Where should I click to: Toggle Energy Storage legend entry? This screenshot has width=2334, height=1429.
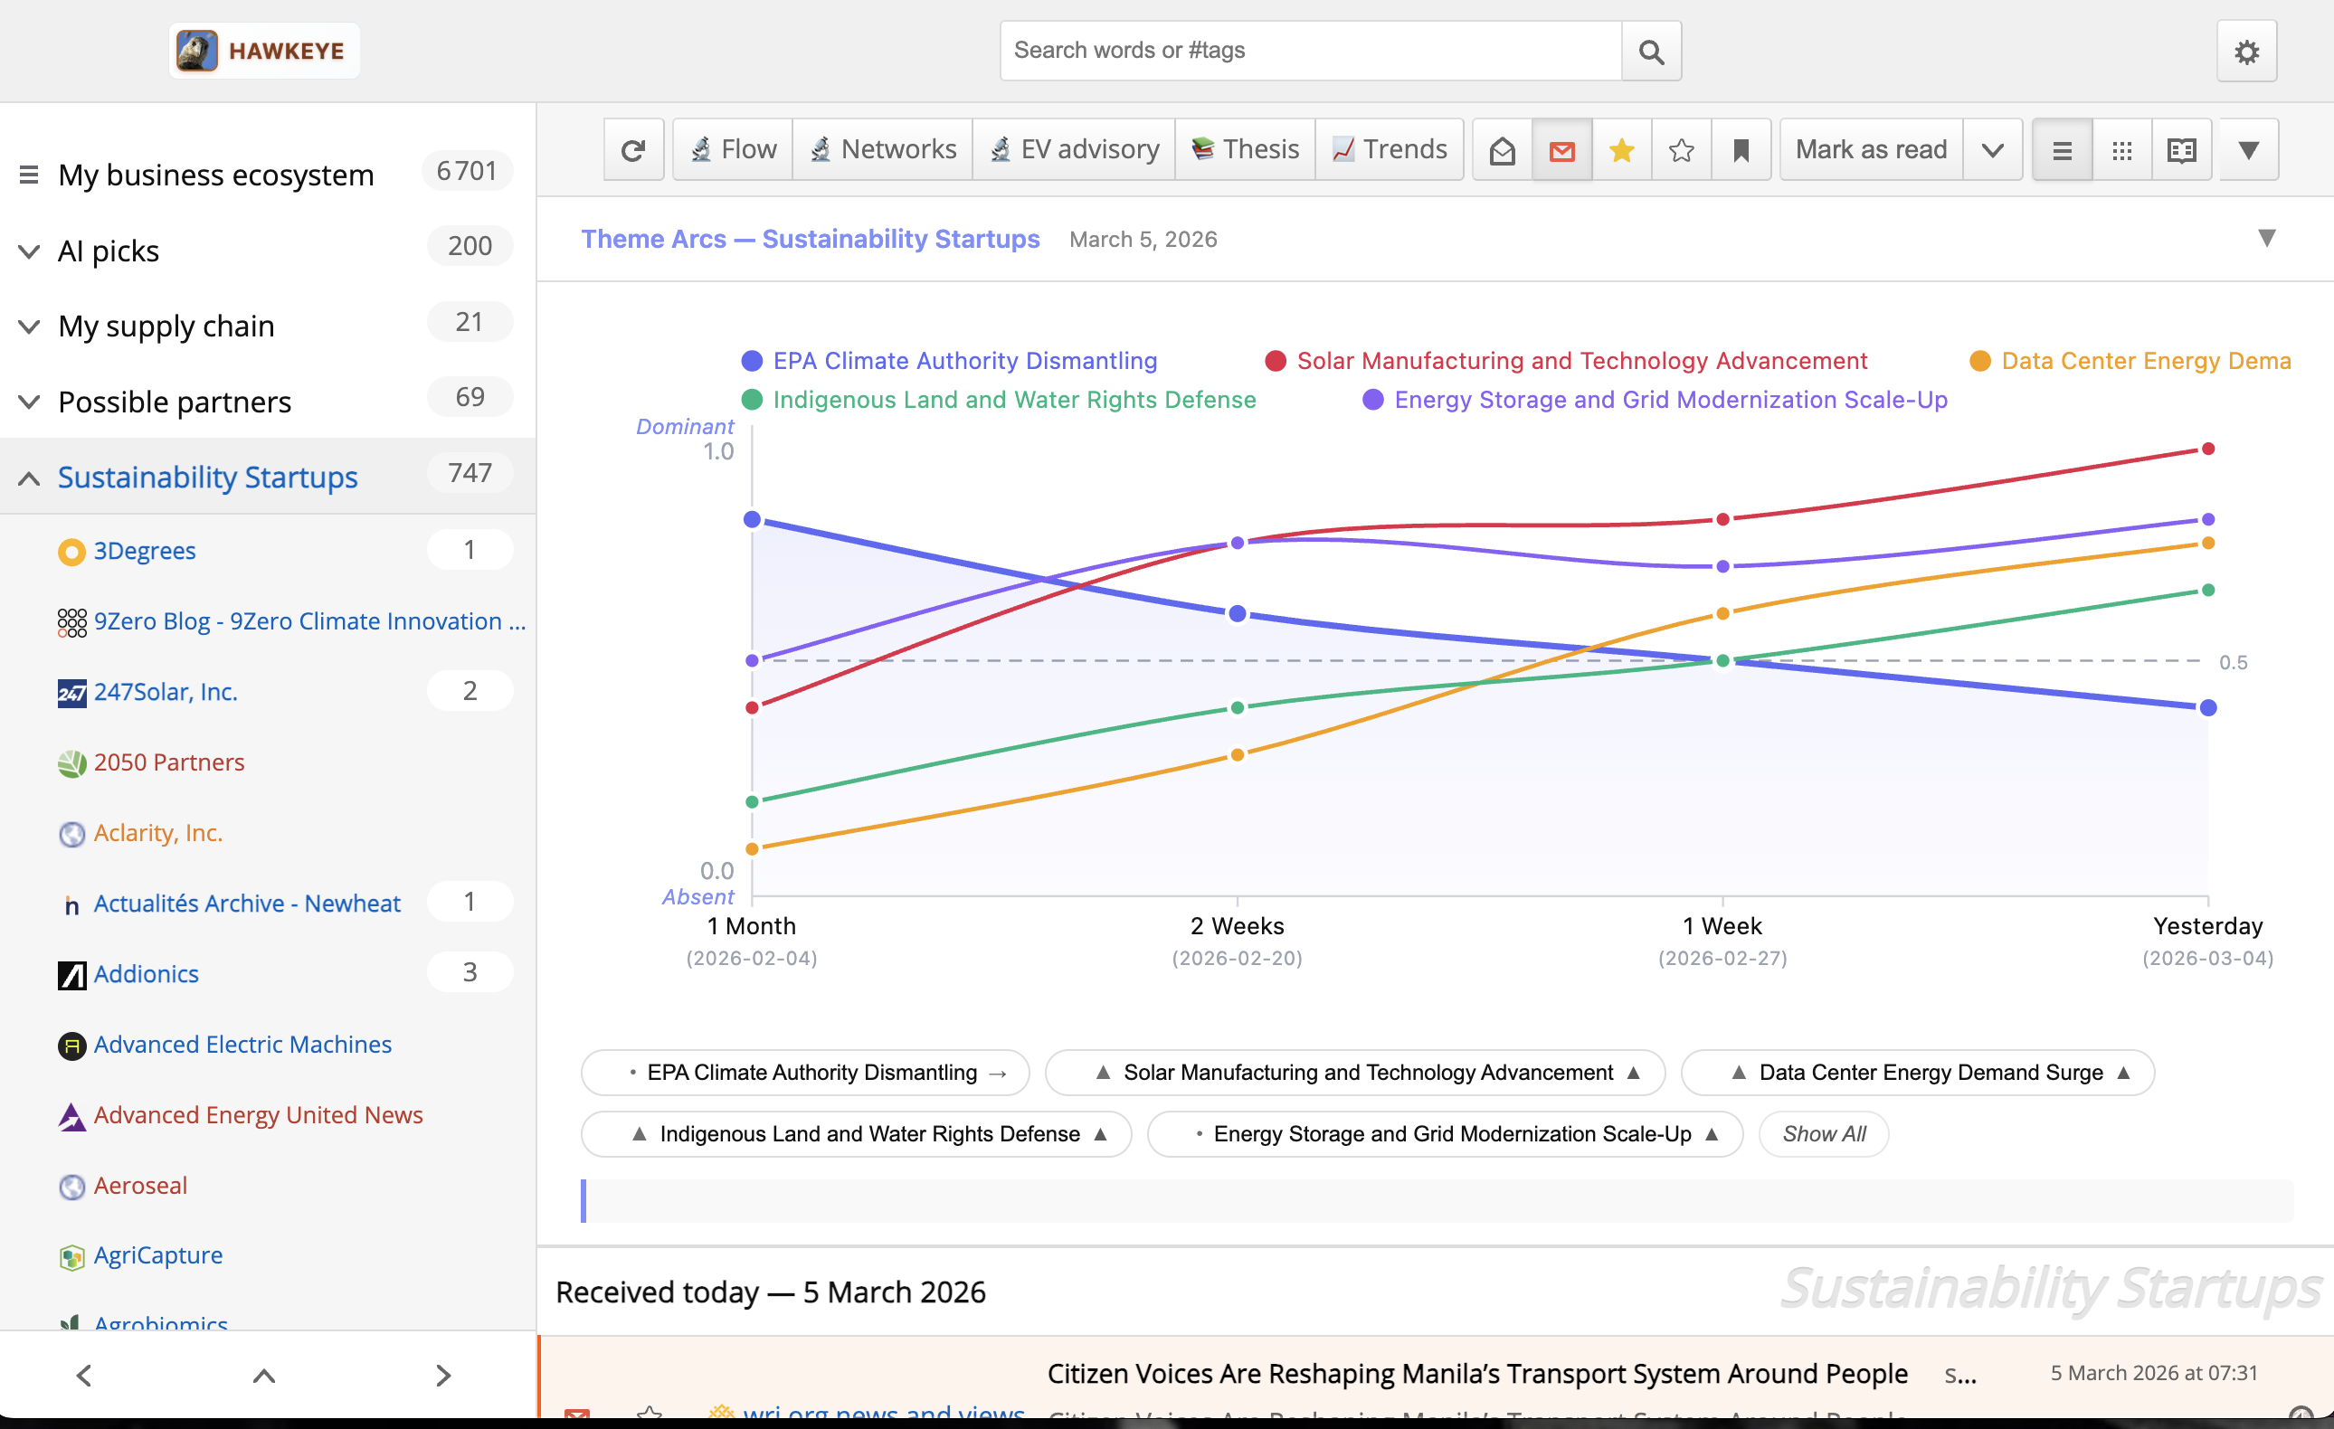click(1655, 400)
